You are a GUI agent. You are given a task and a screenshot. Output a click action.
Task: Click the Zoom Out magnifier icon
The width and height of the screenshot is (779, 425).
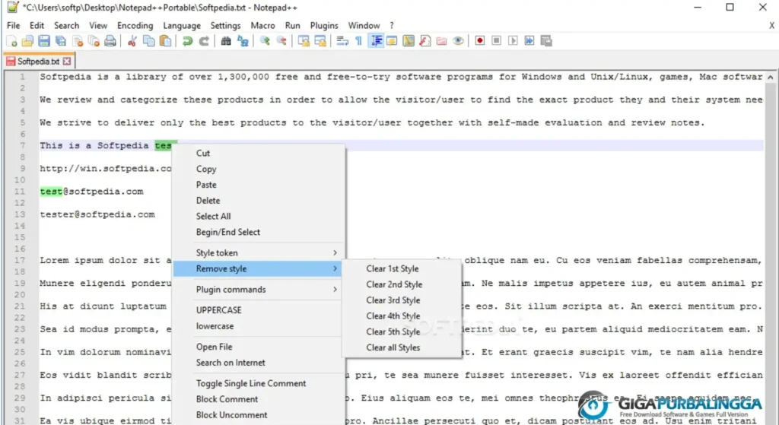click(281, 41)
